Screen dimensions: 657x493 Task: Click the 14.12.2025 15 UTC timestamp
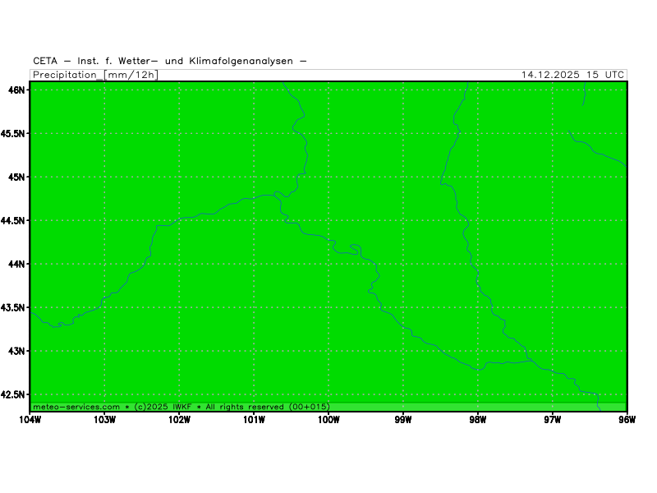pos(572,75)
